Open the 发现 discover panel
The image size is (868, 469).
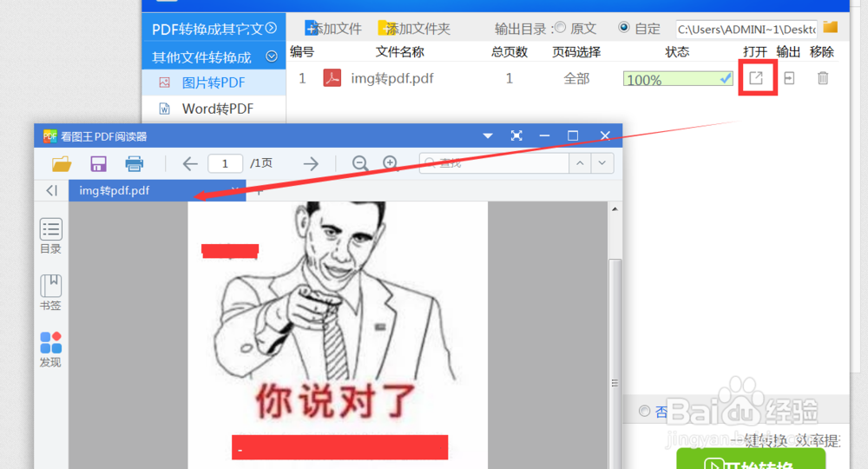[x=50, y=349]
